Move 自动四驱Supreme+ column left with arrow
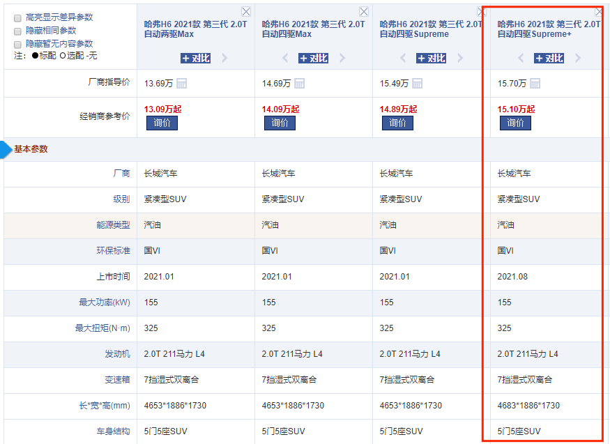 [521, 59]
